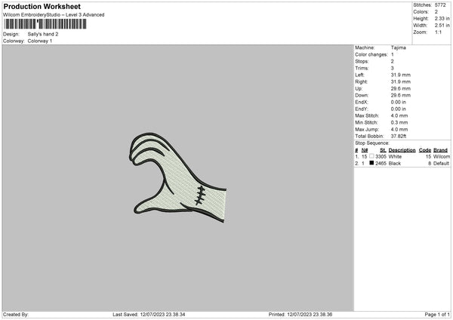This screenshot has height=320, width=453.
Task: Click the black color swatch in Stop Sequence
Action: tap(371, 163)
